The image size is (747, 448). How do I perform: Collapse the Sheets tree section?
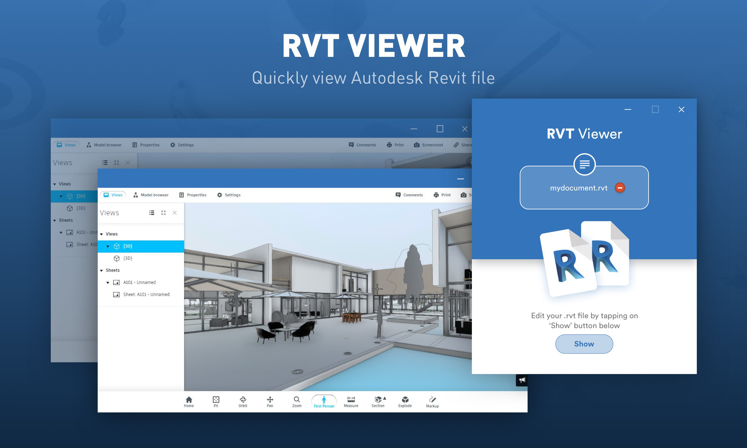102,270
